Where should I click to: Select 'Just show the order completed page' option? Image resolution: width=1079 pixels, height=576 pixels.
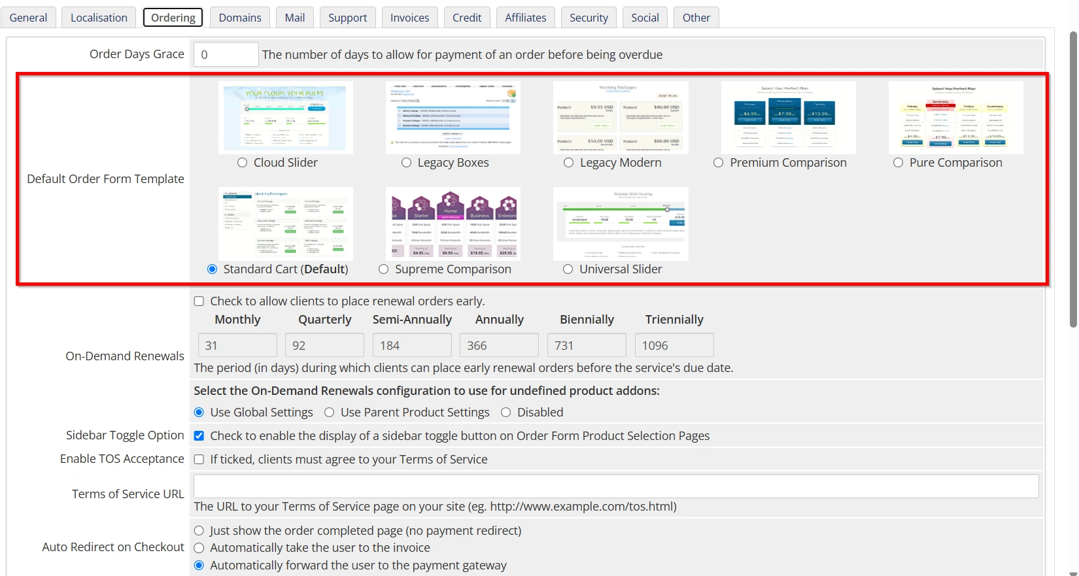[199, 531]
